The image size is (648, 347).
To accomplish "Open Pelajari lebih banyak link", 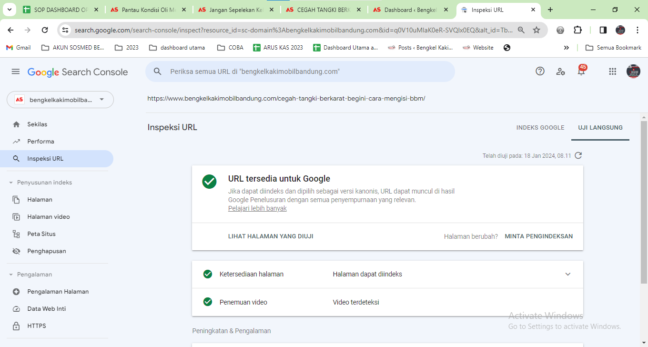I will 257,208.
